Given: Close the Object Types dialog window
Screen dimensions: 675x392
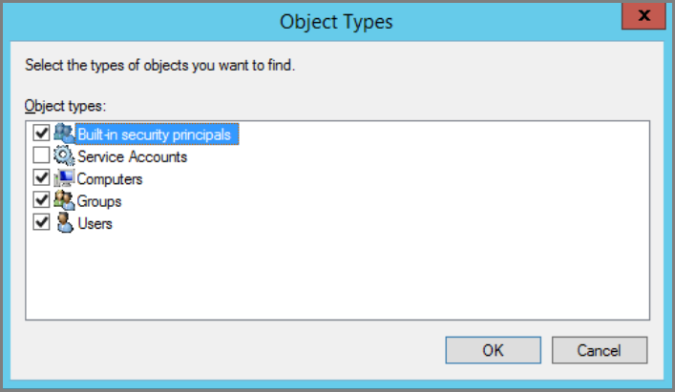Looking at the screenshot, I should point(643,16).
